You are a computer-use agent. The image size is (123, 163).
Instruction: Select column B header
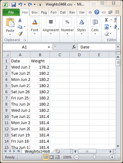[40, 55]
